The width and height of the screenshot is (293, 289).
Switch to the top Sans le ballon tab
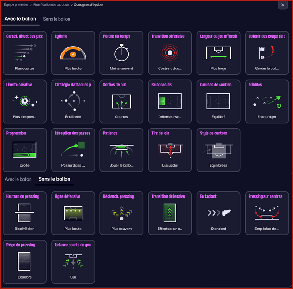click(56, 19)
